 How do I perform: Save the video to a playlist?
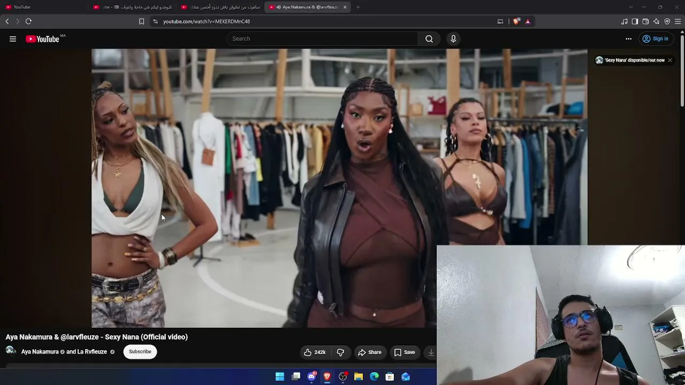click(x=405, y=352)
